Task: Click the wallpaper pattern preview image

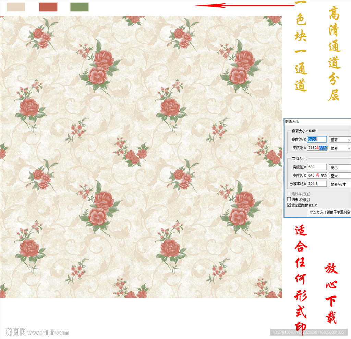Action: click(x=141, y=157)
